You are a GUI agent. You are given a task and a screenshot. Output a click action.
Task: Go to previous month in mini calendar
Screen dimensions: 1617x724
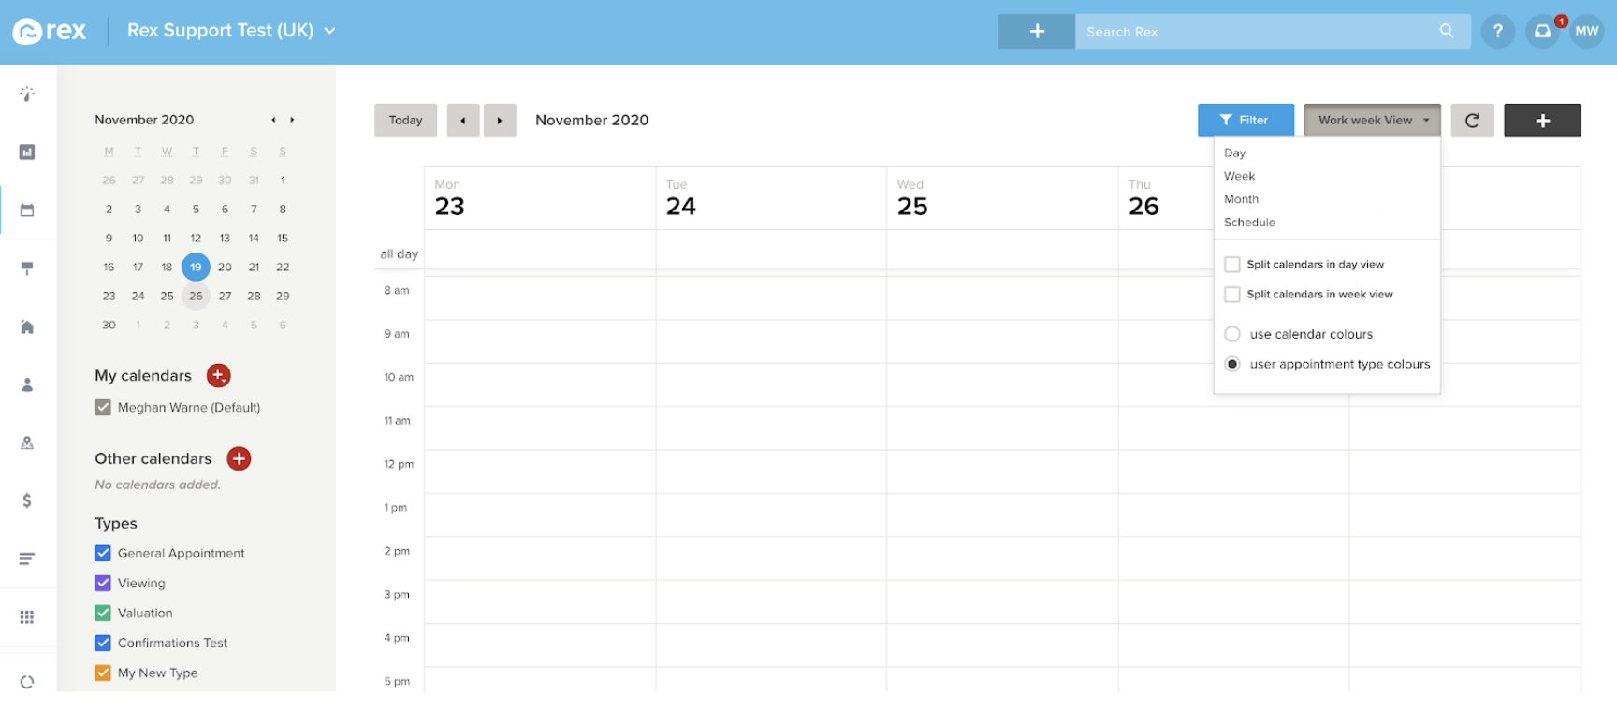(273, 120)
